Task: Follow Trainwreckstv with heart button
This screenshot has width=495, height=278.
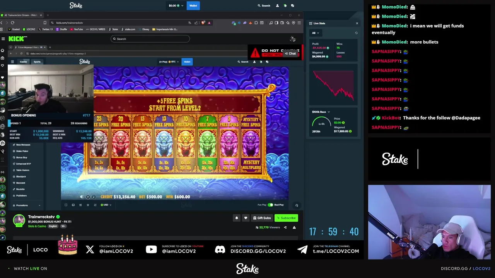Action: (246, 218)
